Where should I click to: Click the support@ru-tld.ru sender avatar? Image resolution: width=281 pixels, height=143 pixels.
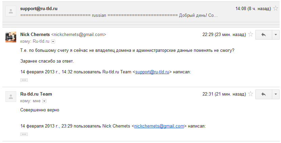point(11,11)
